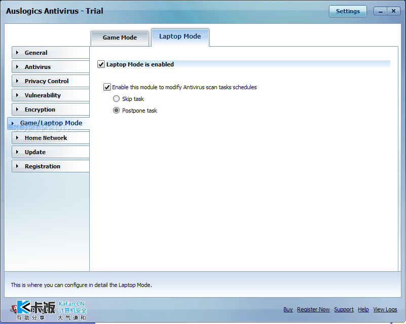Minimize the Auslogics Antivirus window
Screen dimensions: 406x324
380,11
